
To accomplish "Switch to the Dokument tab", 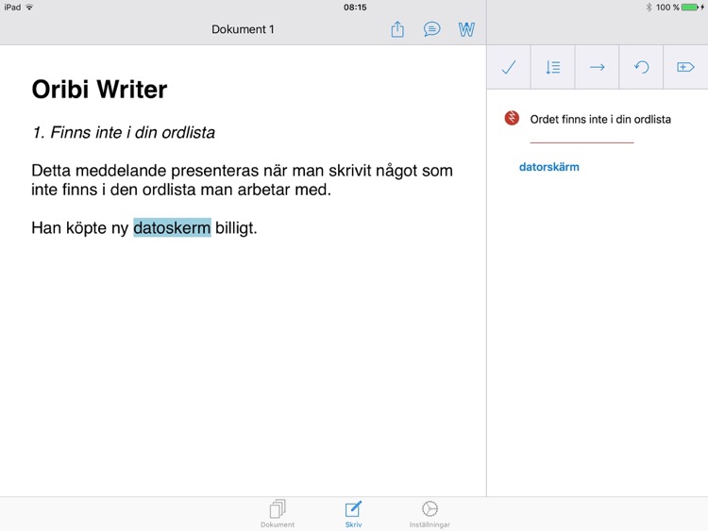I will coord(278,514).
